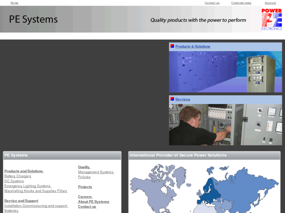Click 'International Provider of Secure Power Solutions' header
The width and height of the screenshot is (285, 213).
tap(204, 156)
